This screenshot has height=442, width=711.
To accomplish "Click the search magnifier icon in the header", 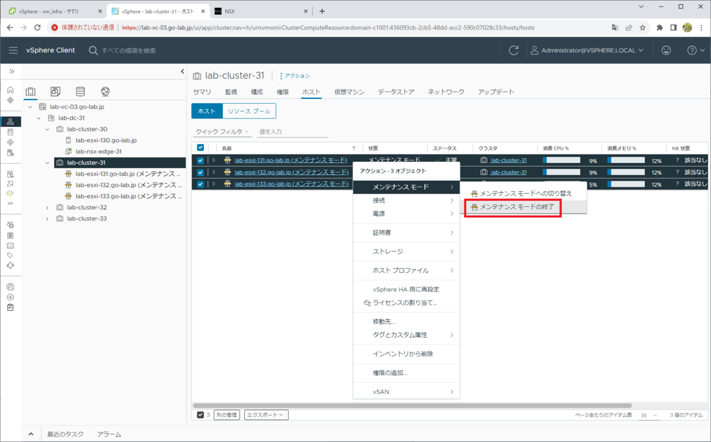I will [x=93, y=50].
